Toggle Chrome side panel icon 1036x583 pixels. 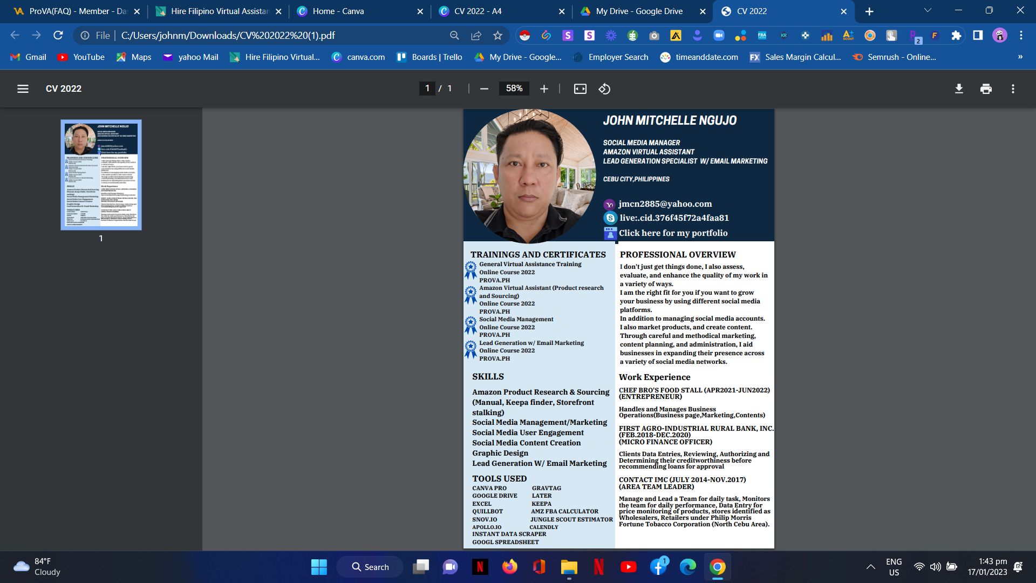pyautogui.click(x=978, y=36)
